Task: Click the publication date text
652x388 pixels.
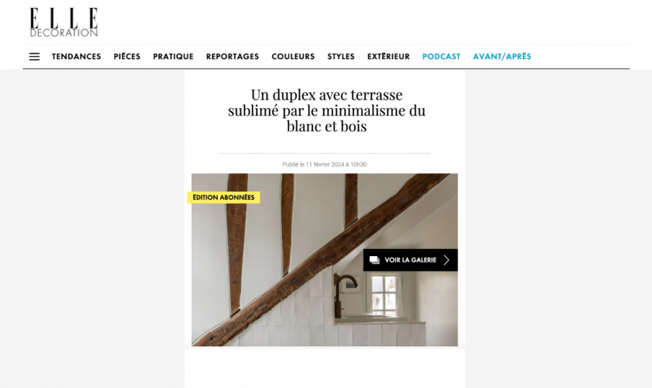Action: click(x=325, y=164)
